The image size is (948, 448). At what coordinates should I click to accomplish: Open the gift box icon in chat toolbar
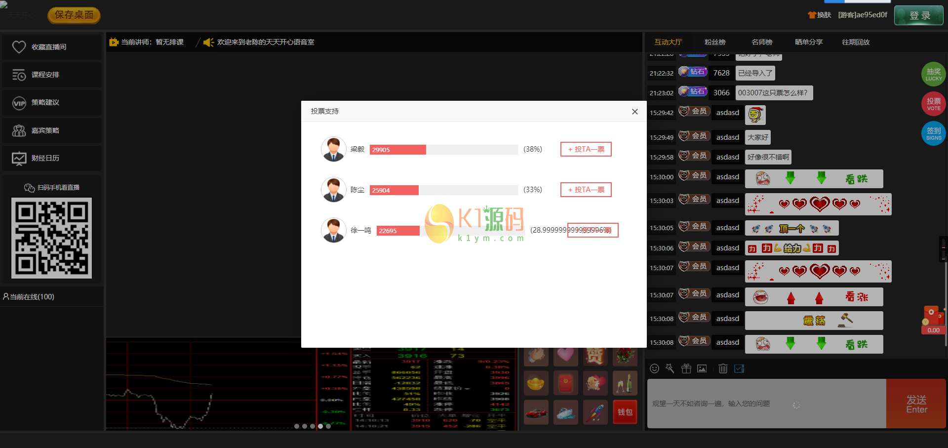pyautogui.click(x=686, y=368)
